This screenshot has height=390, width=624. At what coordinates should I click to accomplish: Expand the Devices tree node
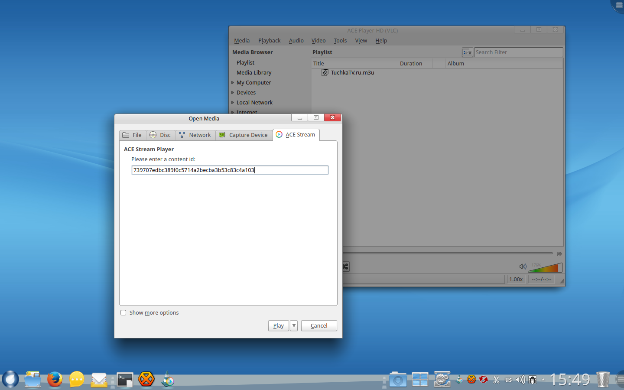point(233,93)
